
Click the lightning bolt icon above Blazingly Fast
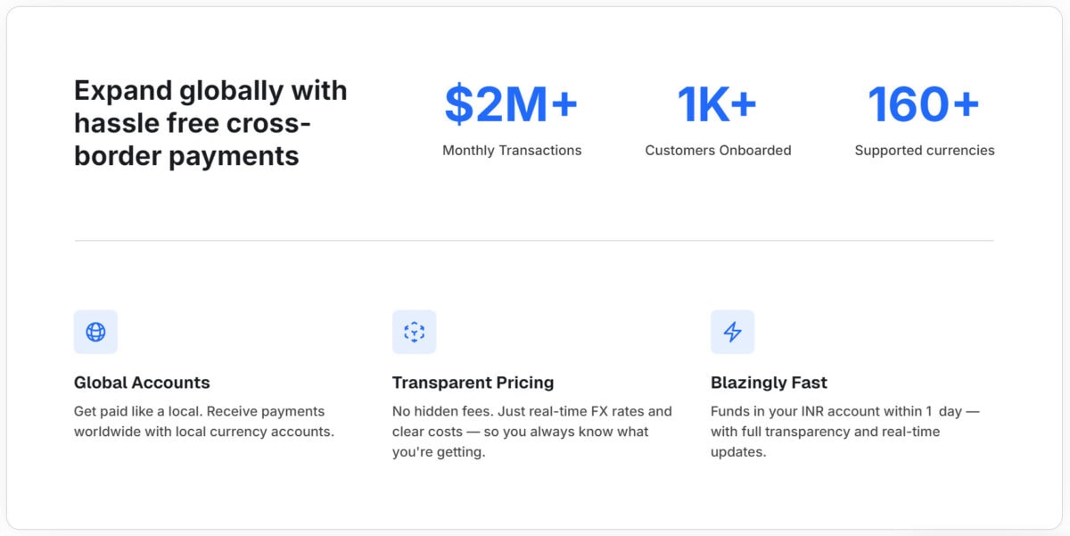pos(733,332)
